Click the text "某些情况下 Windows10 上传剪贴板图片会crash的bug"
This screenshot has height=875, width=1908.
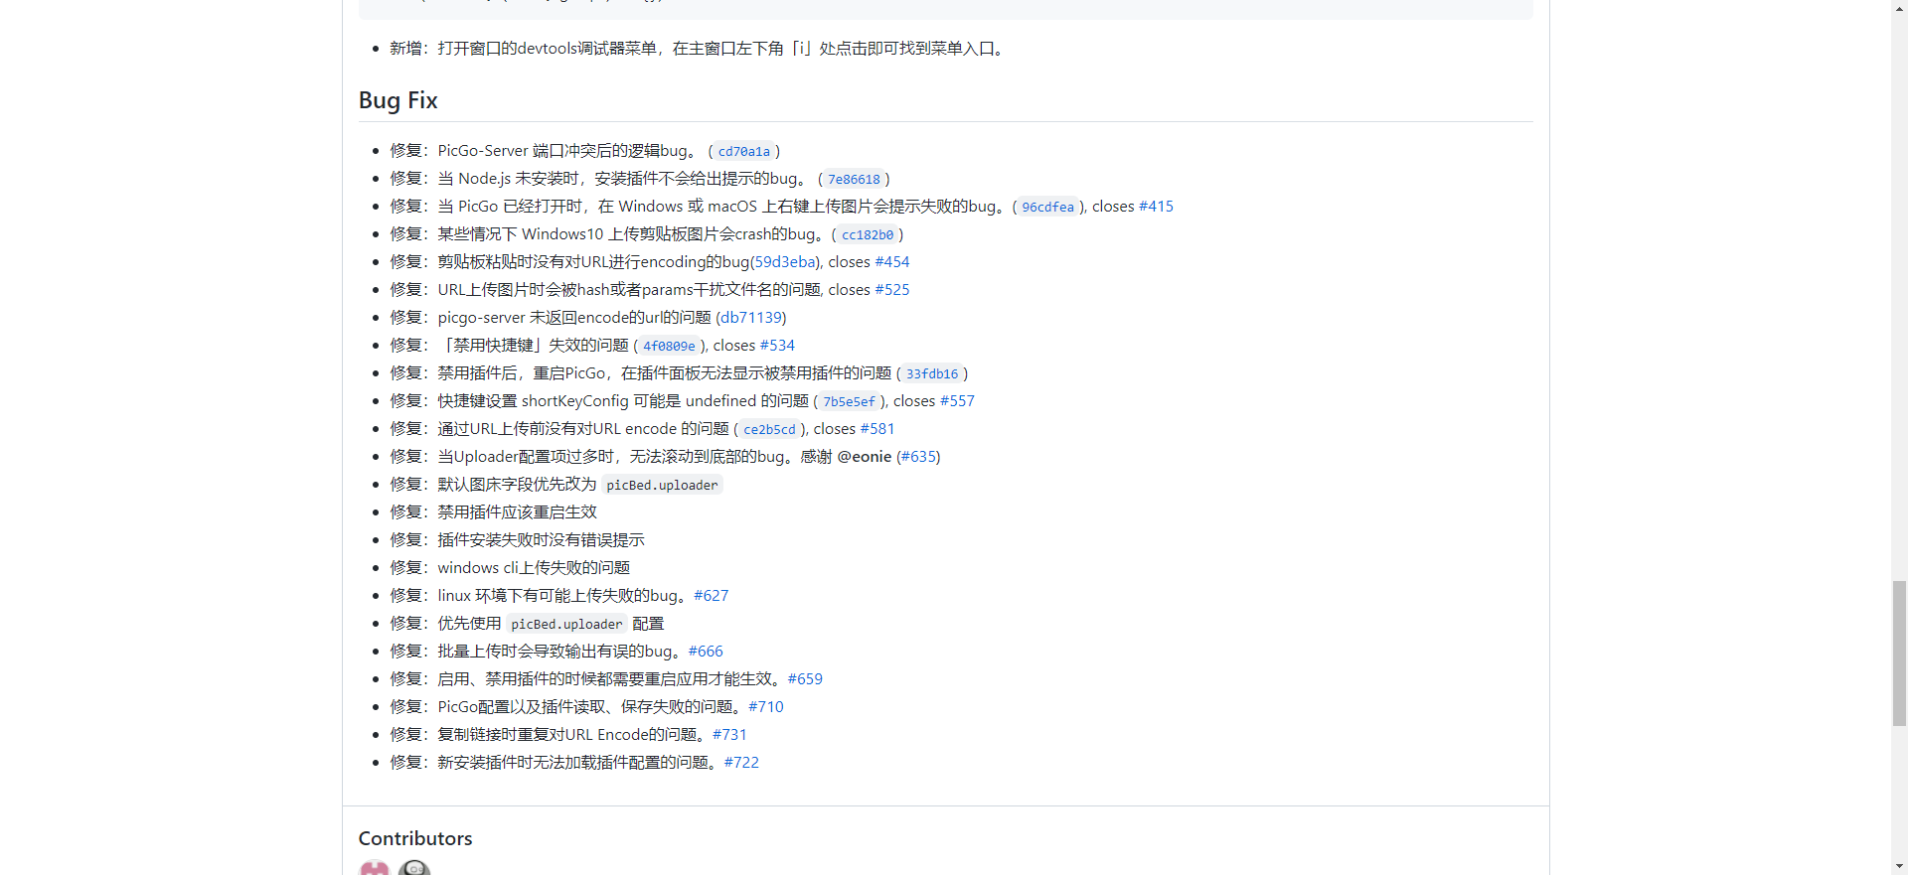click(626, 234)
